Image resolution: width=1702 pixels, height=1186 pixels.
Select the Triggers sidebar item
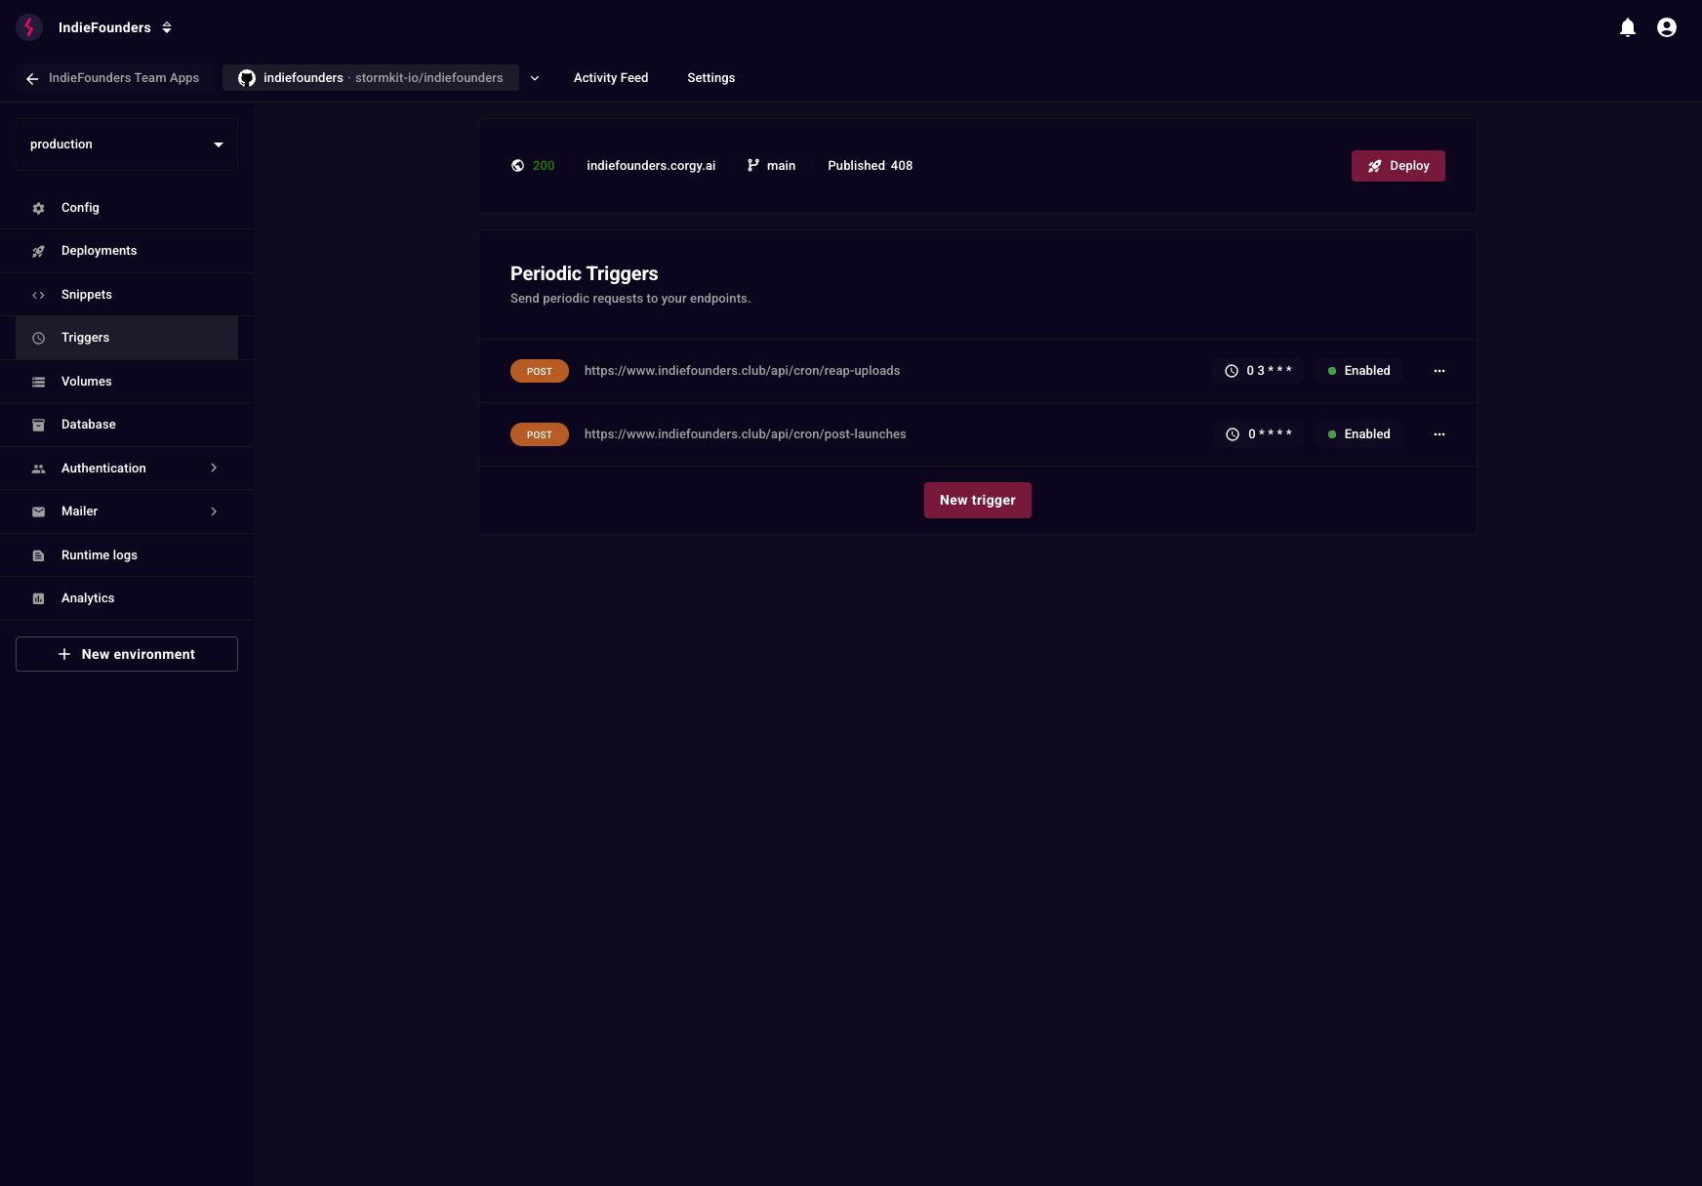point(127,338)
